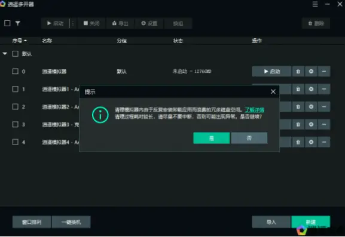This screenshot has width=345, height=237.
Task: Delete emulator row 0 with trash icon
Action: [x=298, y=72]
